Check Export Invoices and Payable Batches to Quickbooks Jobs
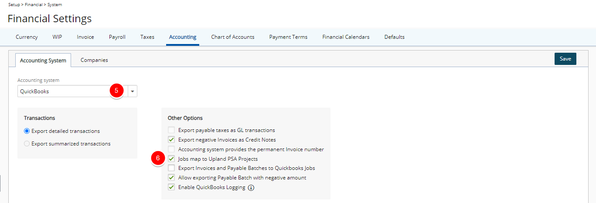This screenshot has width=596, height=203. point(171,168)
